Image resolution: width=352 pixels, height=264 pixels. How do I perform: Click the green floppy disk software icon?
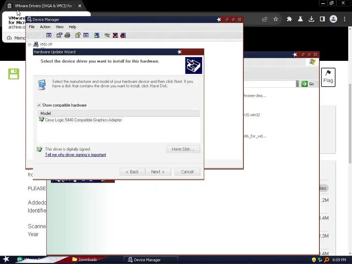pos(14,74)
